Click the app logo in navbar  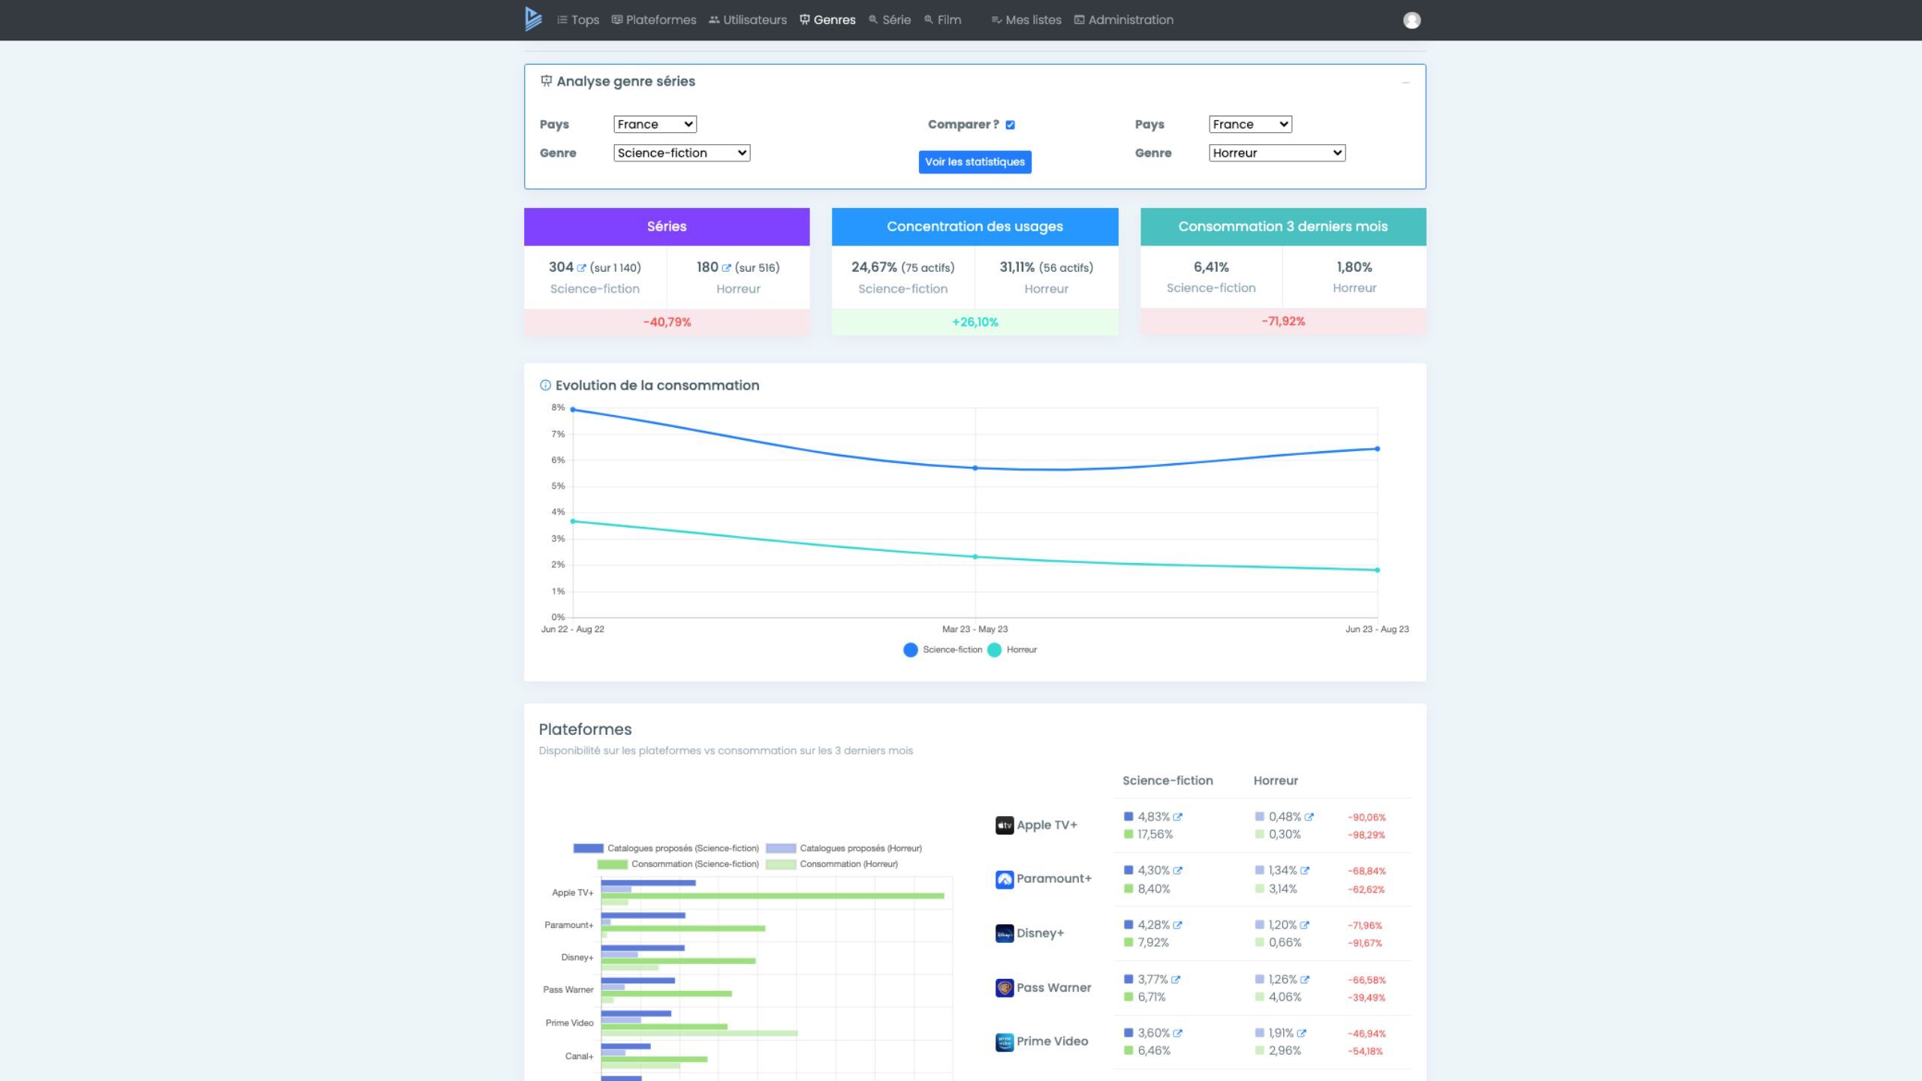tap(533, 20)
